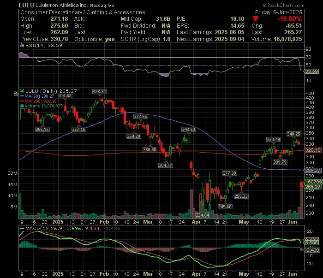Viewport: 323px width, 278px height.
Task: Click the 277.30 price label
Action: [229, 173]
